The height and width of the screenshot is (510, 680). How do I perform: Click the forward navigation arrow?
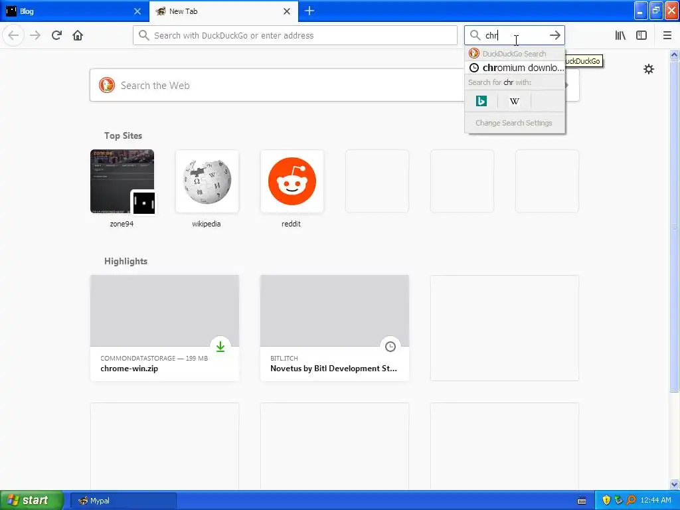pyautogui.click(x=35, y=35)
